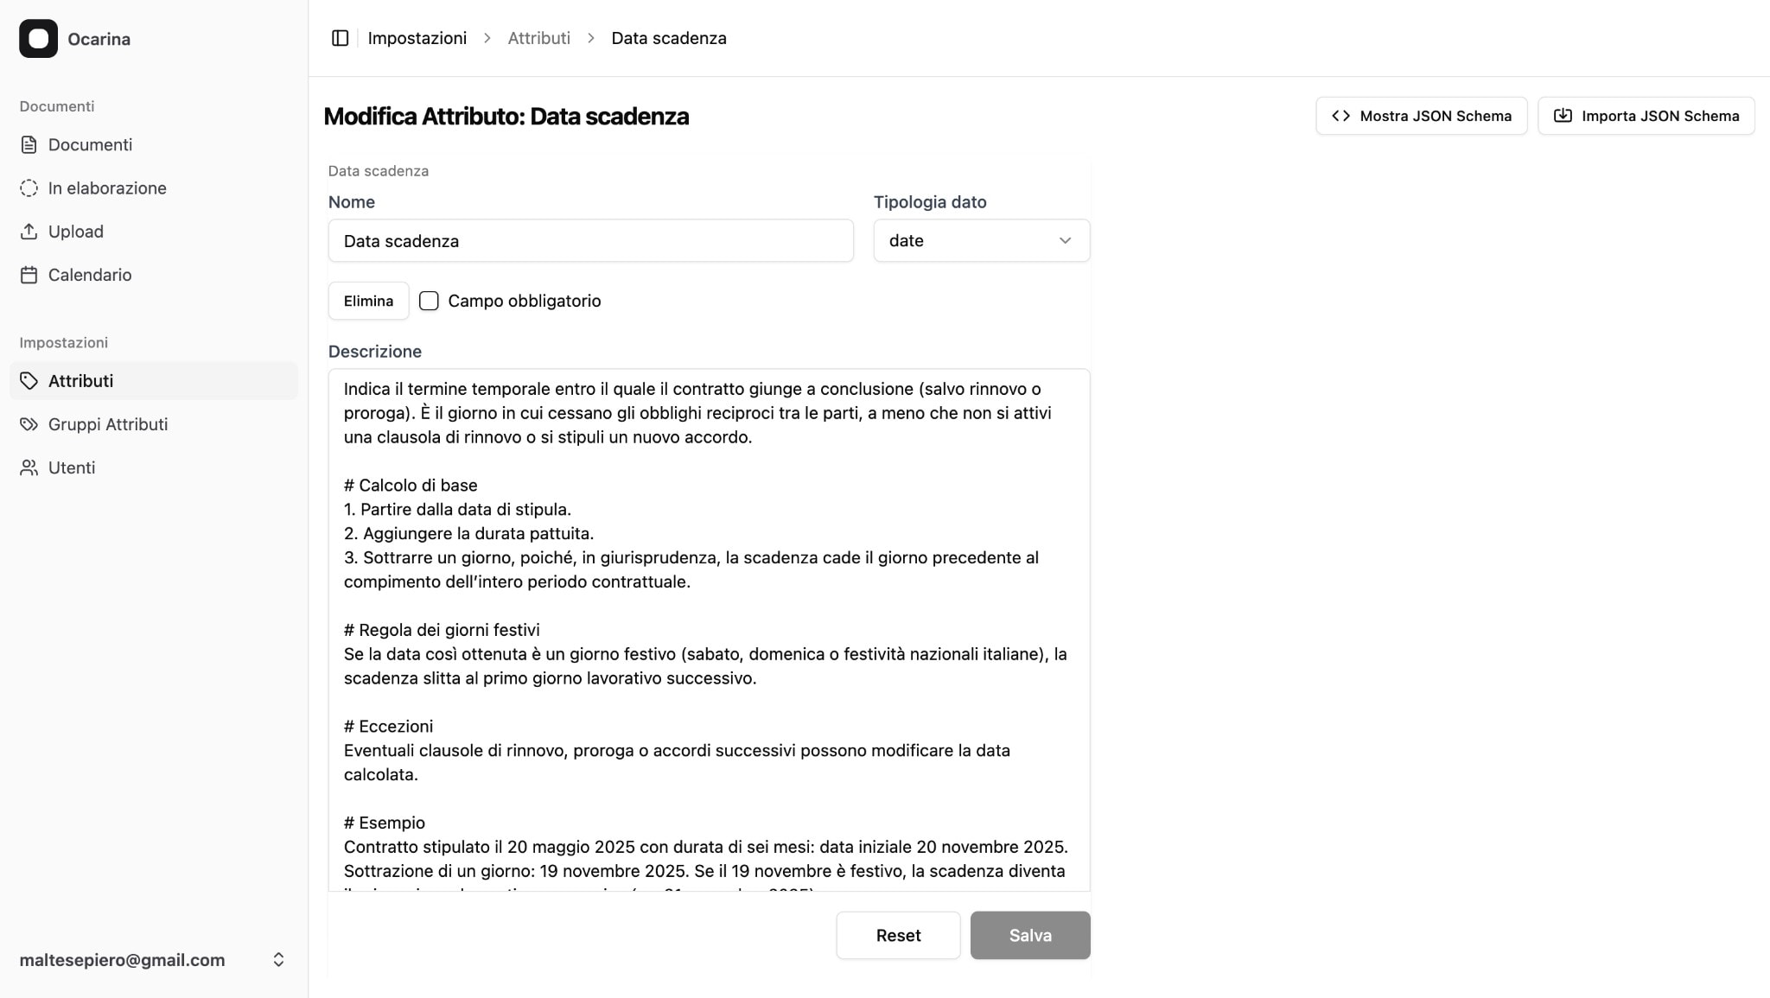Open the Tipologia dato dropdown
This screenshot has width=1770, height=998.
[x=981, y=240]
